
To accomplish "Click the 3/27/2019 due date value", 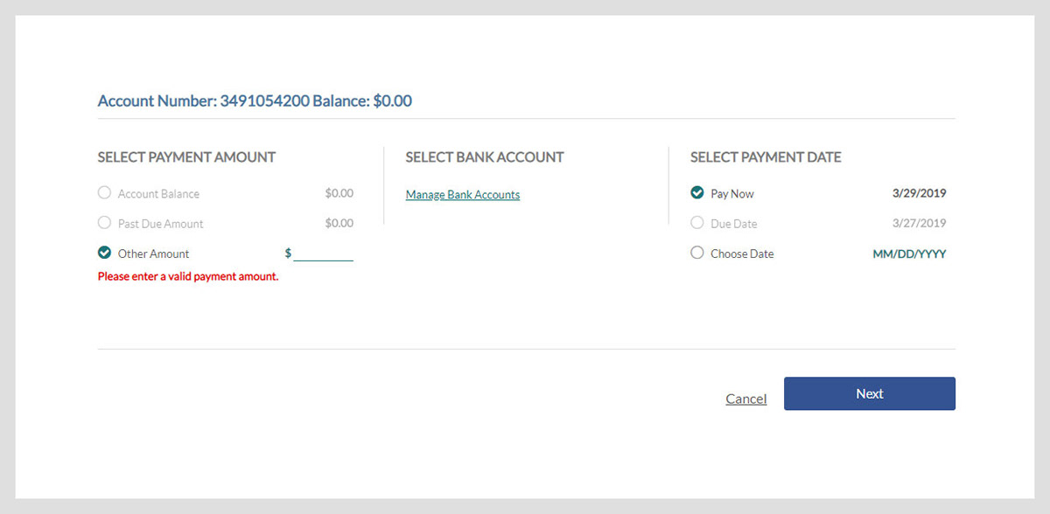I will [x=920, y=224].
